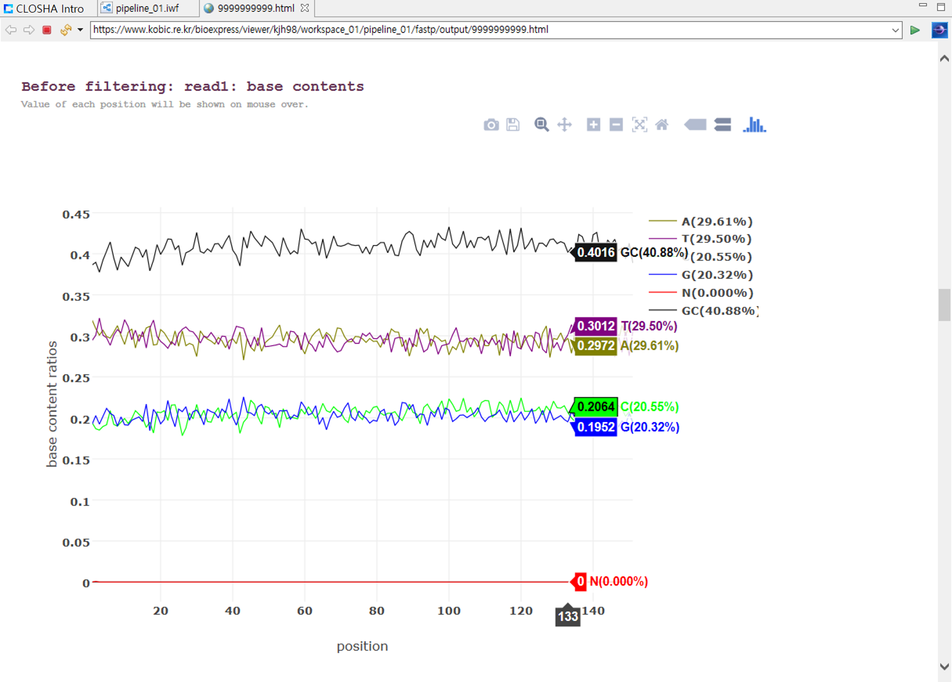The height and width of the screenshot is (682, 952).
Task: Toggle the A(29.61%) legend trace
Action: click(x=701, y=221)
